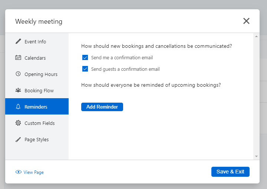Click the eye icon next to View Page
Image resolution: width=267 pixels, height=189 pixels.
pos(19,172)
